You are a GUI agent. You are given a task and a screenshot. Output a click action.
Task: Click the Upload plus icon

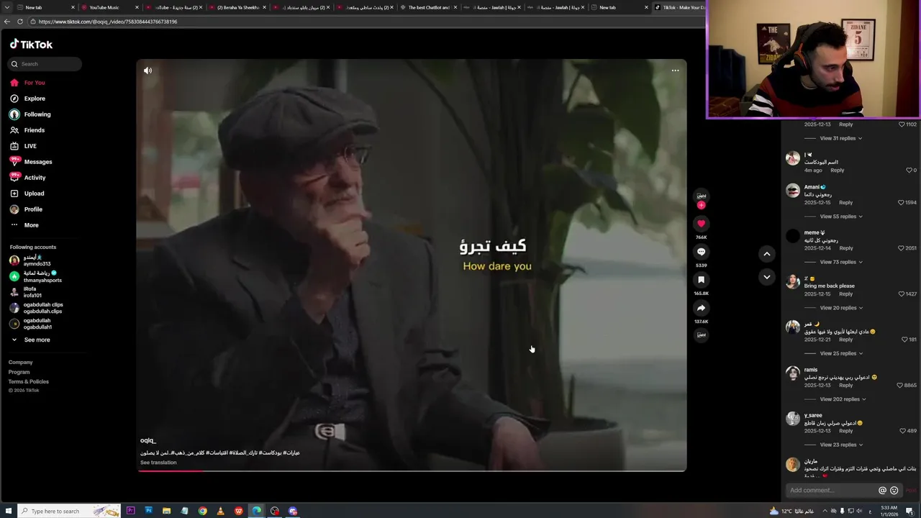[14, 194]
